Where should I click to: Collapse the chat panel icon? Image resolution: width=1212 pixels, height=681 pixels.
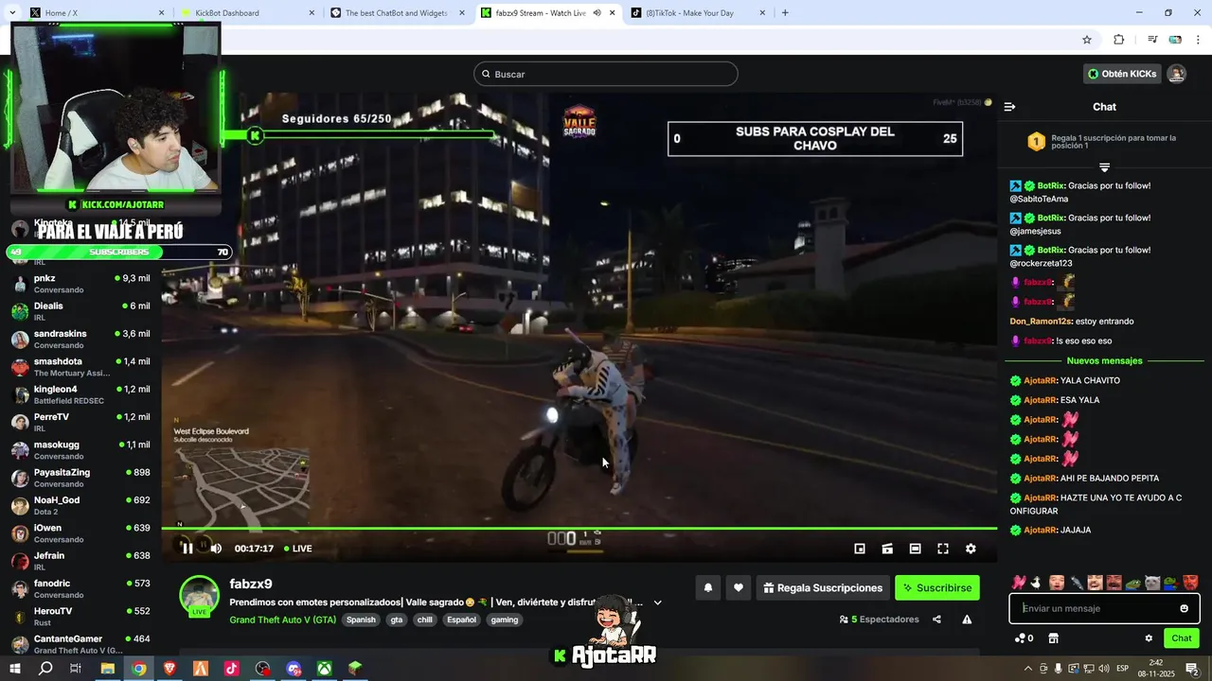pos(1009,107)
